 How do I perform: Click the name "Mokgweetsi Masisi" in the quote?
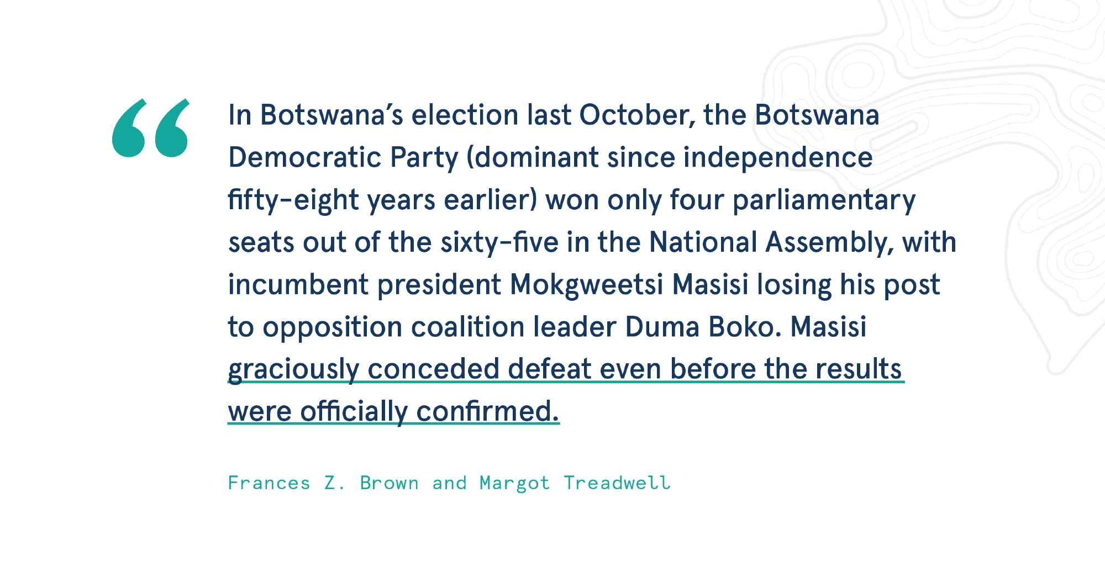629,284
